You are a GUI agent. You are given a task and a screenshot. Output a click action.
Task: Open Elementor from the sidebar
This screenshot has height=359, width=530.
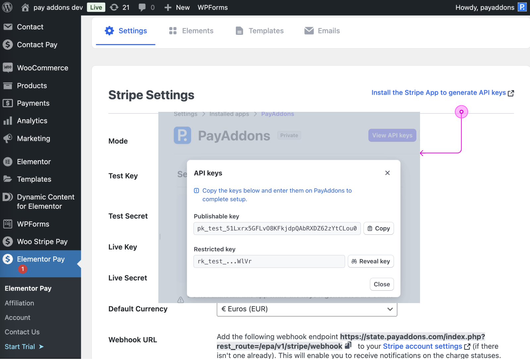[34, 161]
